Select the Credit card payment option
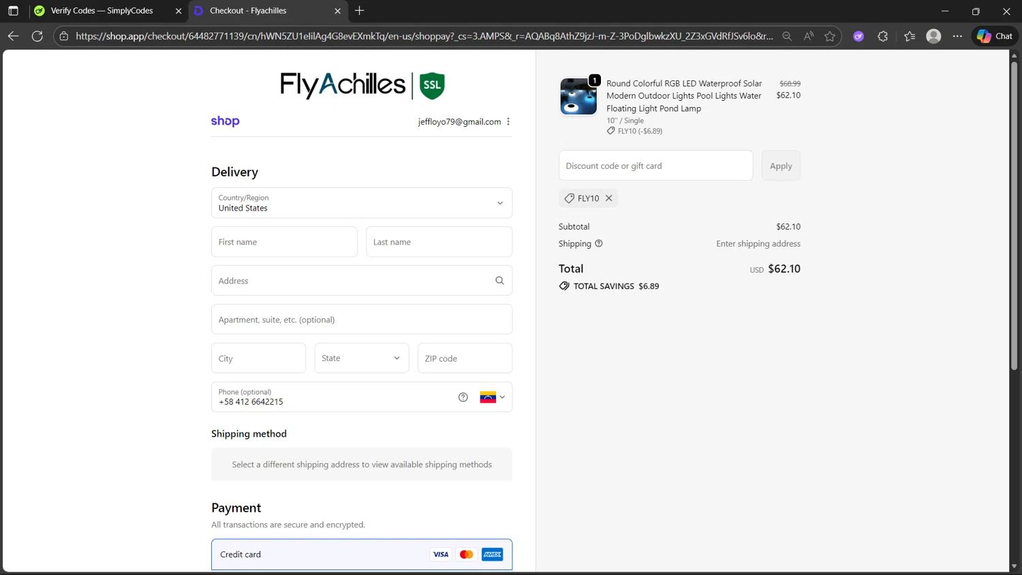Viewport: 1022px width, 575px height. [x=362, y=555]
